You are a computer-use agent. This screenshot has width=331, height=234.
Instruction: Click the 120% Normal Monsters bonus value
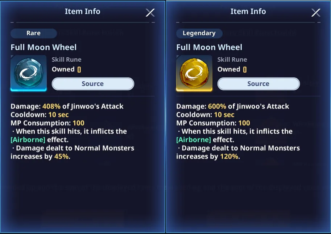click(229, 156)
